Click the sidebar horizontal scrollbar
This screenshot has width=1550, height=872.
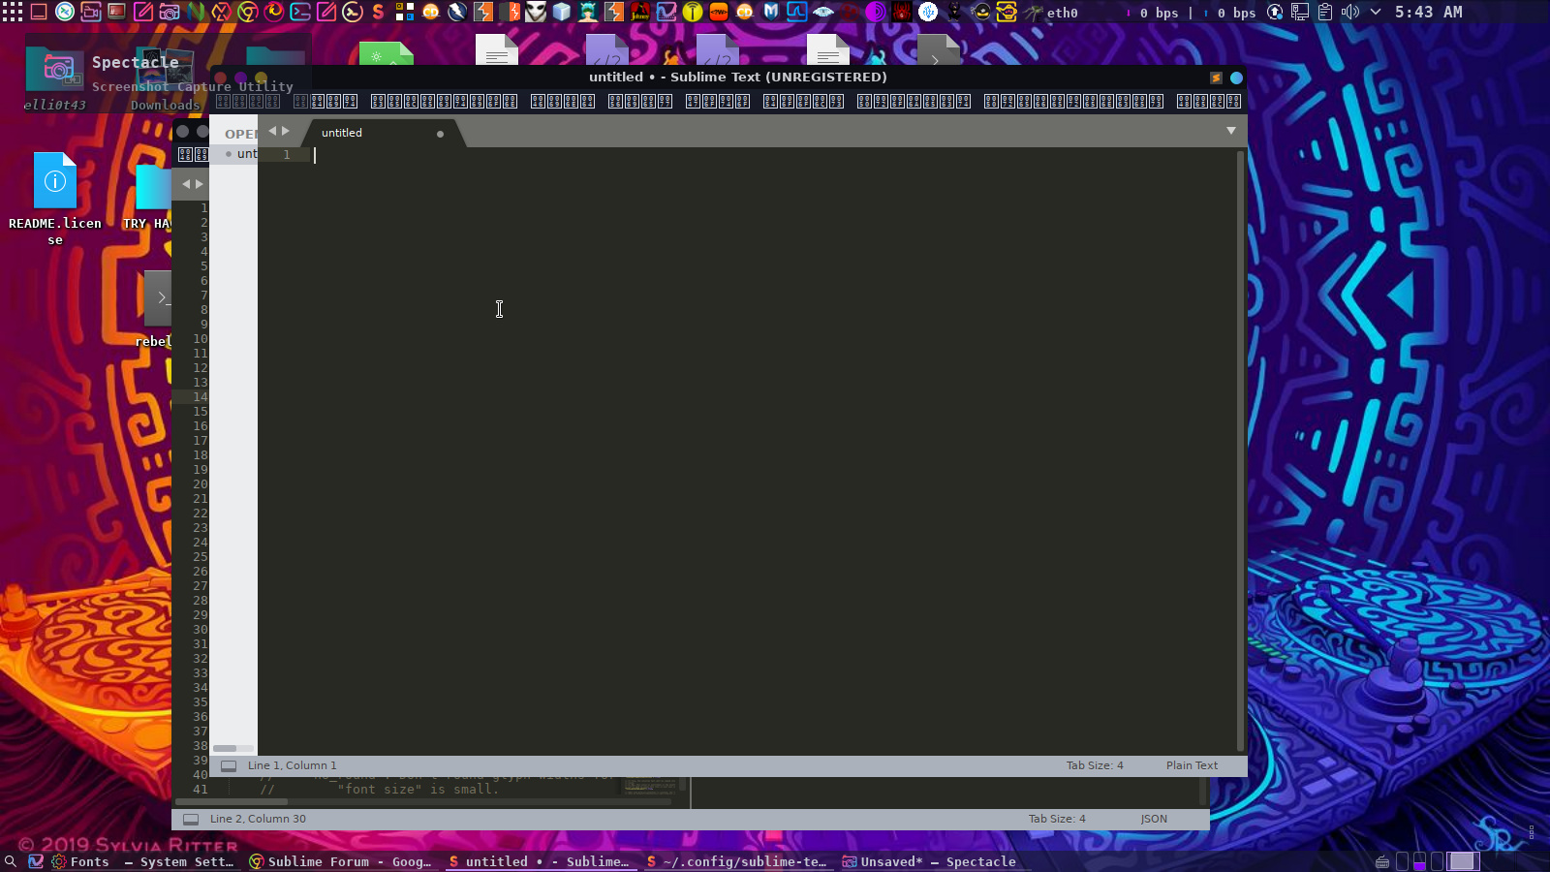pos(225,748)
